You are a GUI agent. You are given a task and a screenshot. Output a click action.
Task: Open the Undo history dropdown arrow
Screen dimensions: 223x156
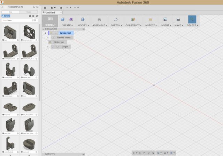tap(70, 8)
